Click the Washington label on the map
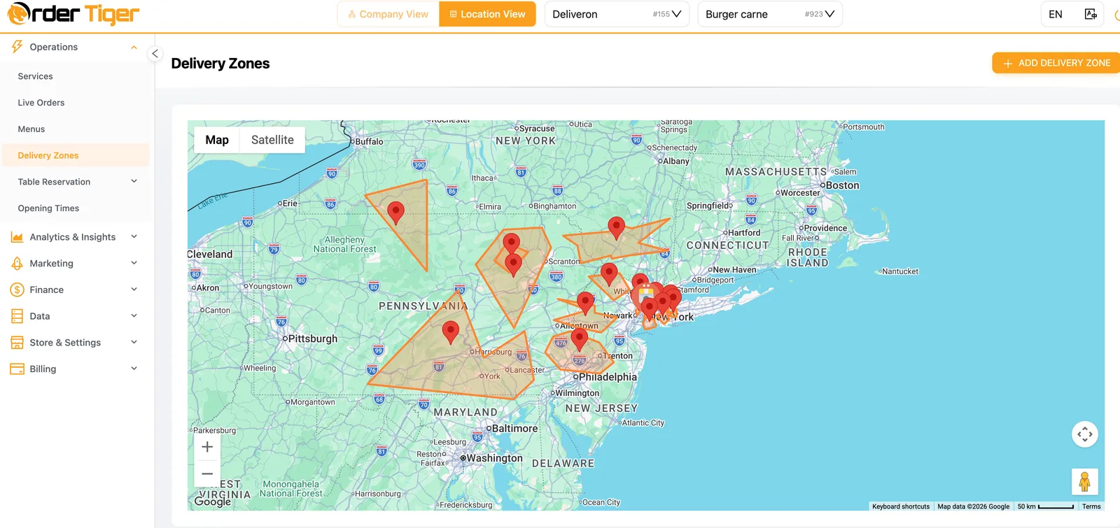 point(495,458)
